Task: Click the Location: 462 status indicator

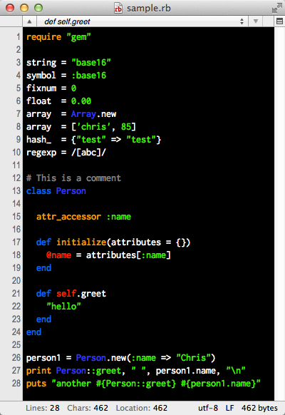Action: pos(142,408)
